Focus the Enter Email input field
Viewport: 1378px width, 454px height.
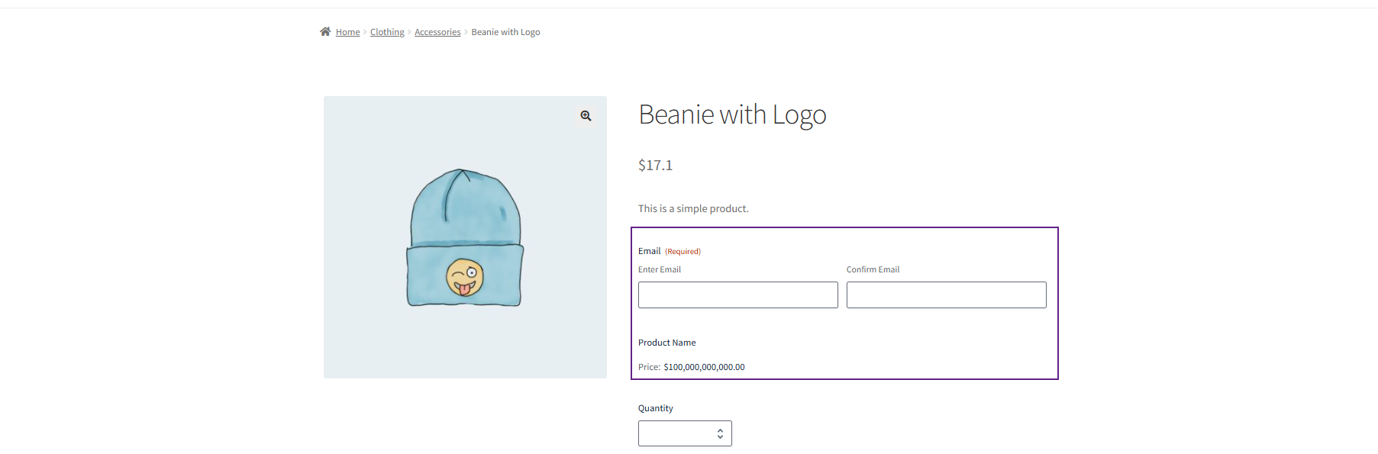(x=737, y=295)
